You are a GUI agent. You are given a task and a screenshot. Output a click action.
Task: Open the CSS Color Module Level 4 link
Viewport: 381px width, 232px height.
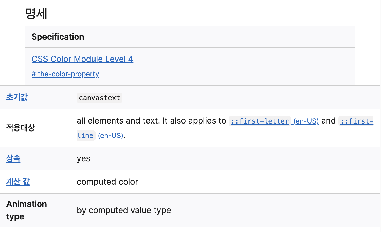coord(82,59)
